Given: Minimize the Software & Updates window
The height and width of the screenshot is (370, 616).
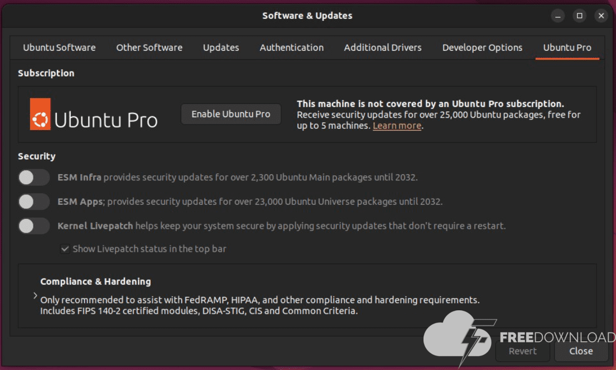Looking at the screenshot, I should pyautogui.click(x=557, y=16).
